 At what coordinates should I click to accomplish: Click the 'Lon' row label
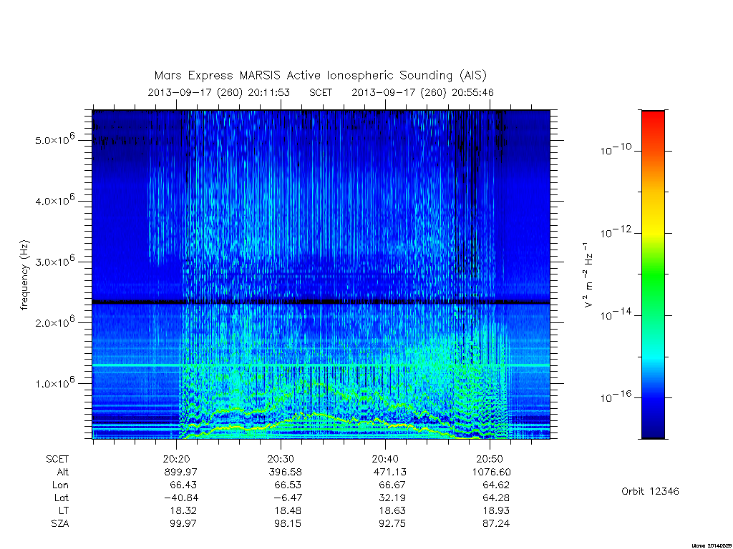60,485
